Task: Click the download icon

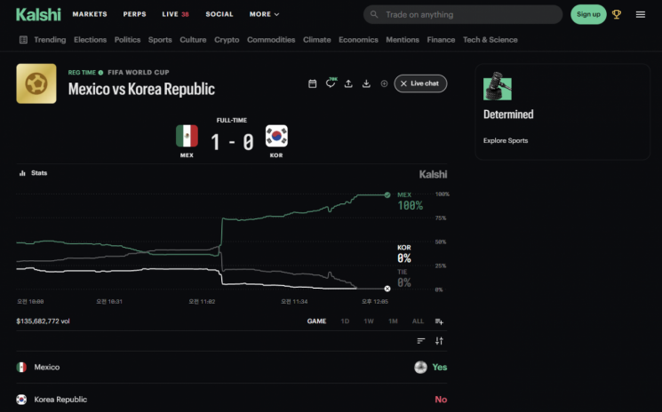Action: pyautogui.click(x=366, y=83)
